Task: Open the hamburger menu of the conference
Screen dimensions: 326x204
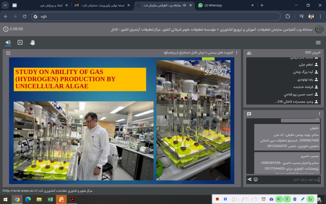Action: tap(318, 43)
